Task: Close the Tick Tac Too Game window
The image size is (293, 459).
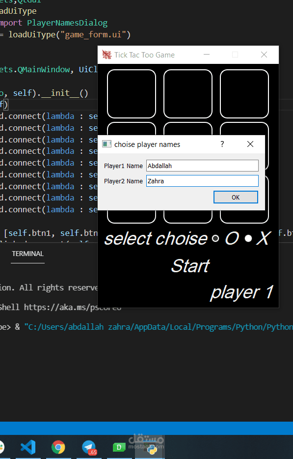Action: click(264, 55)
